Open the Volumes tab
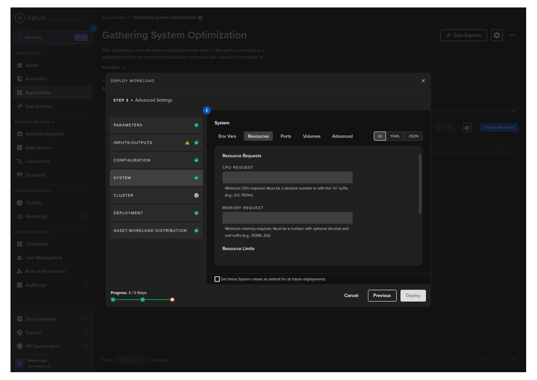537x380 pixels. click(311, 136)
